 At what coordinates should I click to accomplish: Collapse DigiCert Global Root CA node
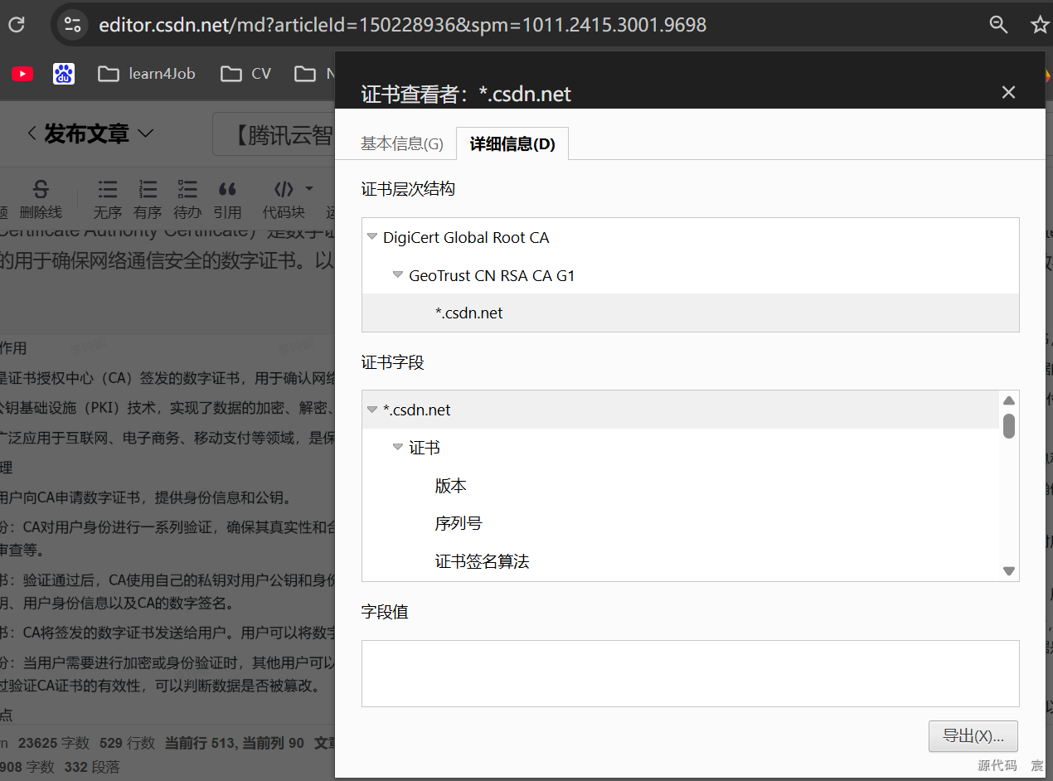click(372, 237)
